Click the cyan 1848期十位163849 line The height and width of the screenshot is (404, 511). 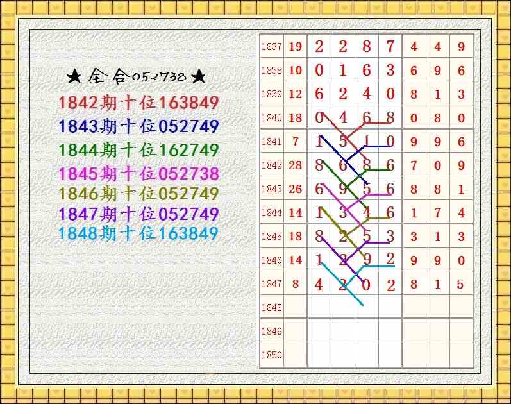(138, 233)
